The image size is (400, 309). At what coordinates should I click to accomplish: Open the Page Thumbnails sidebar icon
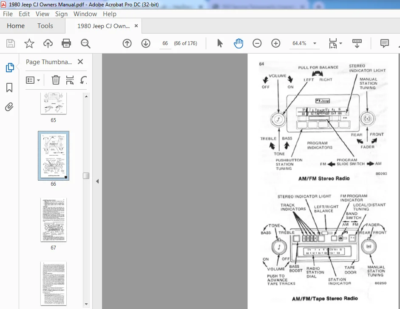(10, 67)
